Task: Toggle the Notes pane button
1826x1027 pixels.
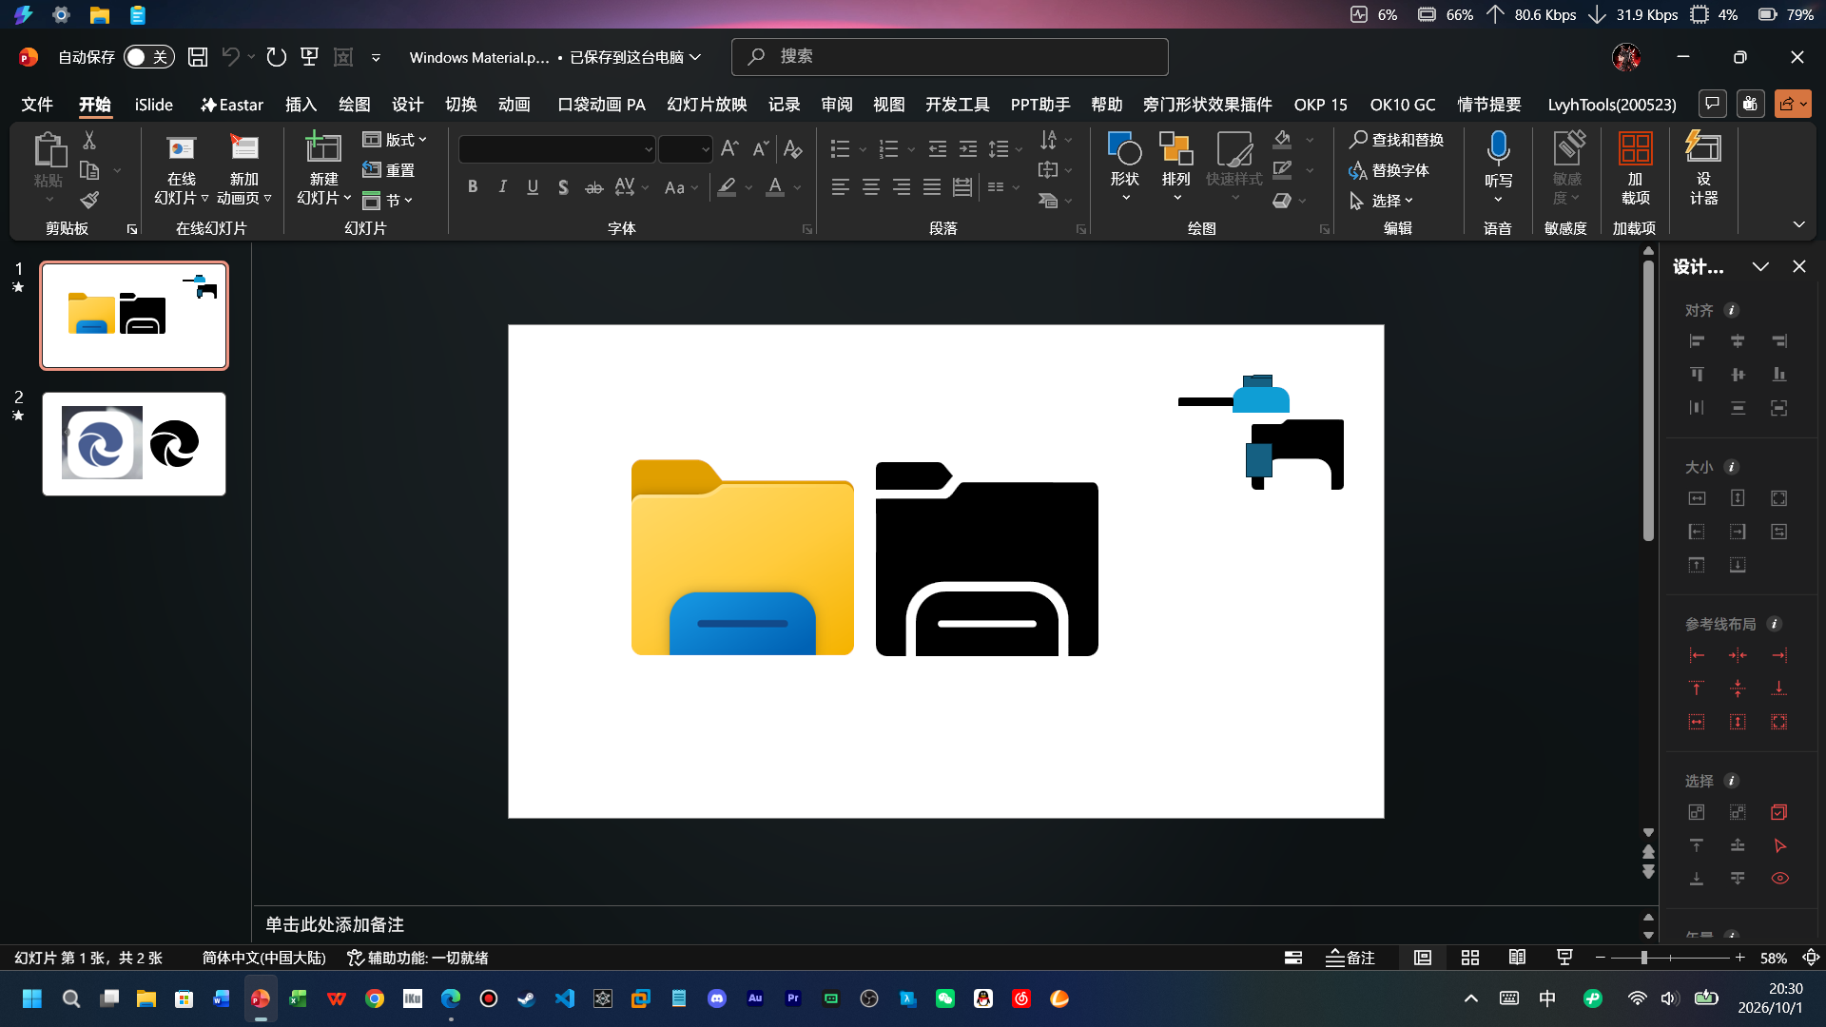Action: click(1350, 958)
